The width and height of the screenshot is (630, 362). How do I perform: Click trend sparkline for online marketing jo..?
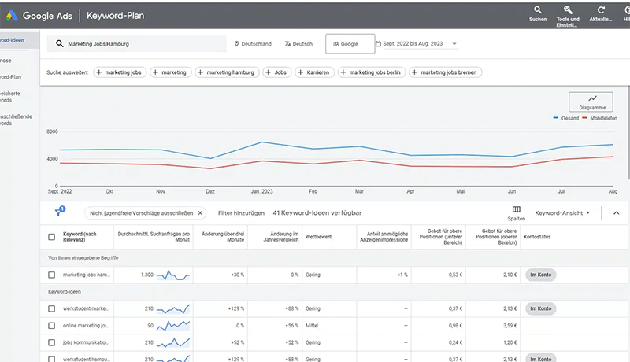click(172, 326)
